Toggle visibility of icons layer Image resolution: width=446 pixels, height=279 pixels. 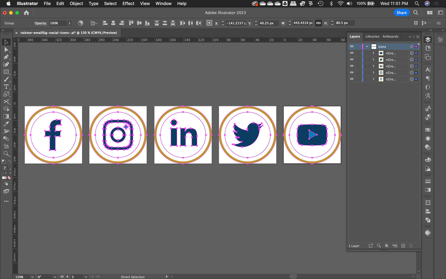(x=352, y=47)
